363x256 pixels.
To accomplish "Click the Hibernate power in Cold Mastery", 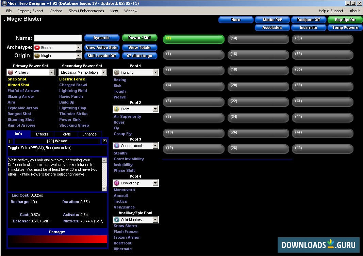I will click(x=123, y=249).
